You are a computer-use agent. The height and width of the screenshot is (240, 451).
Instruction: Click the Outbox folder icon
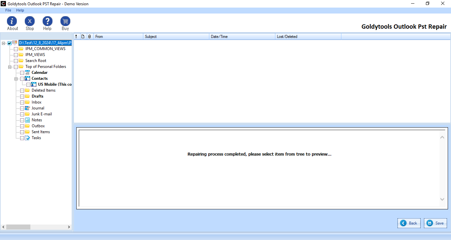[x=28, y=126]
